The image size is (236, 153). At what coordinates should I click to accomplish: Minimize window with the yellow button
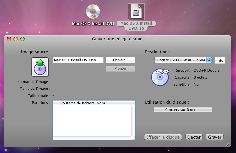(x=16, y=39)
